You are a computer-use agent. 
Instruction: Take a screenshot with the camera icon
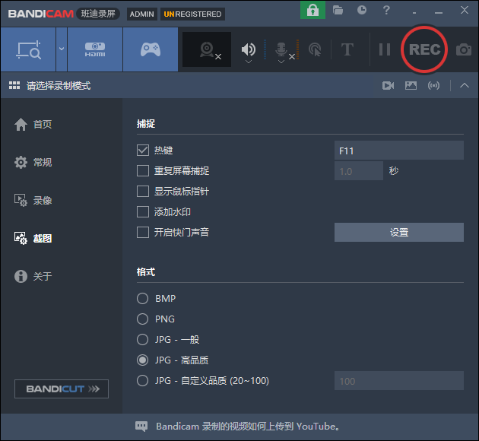pyautogui.click(x=464, y=49)
